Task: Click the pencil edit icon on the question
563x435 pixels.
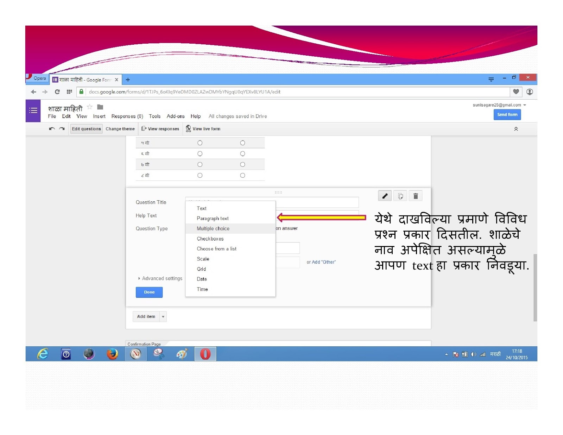Action: pos(385,196)
